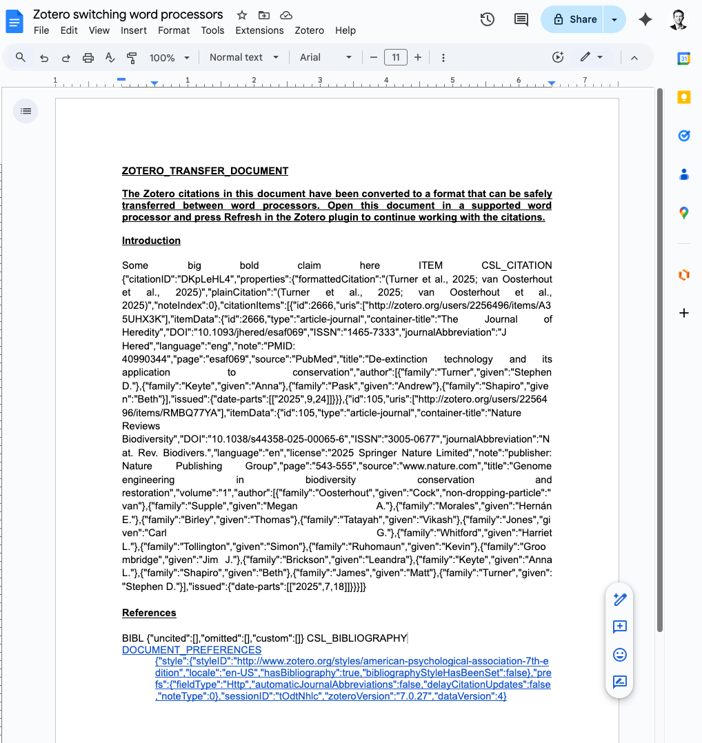Open the Google Docs home icon
Screen dimensions: 702x743
[14, 22]
